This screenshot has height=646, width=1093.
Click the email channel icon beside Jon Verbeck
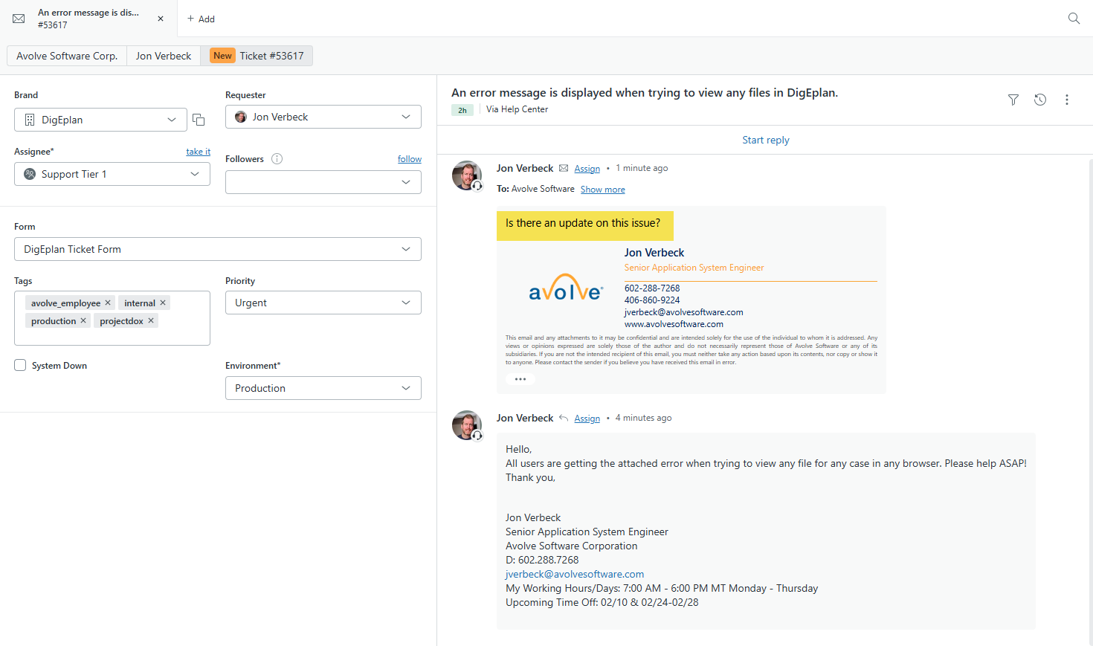[564, 168]
